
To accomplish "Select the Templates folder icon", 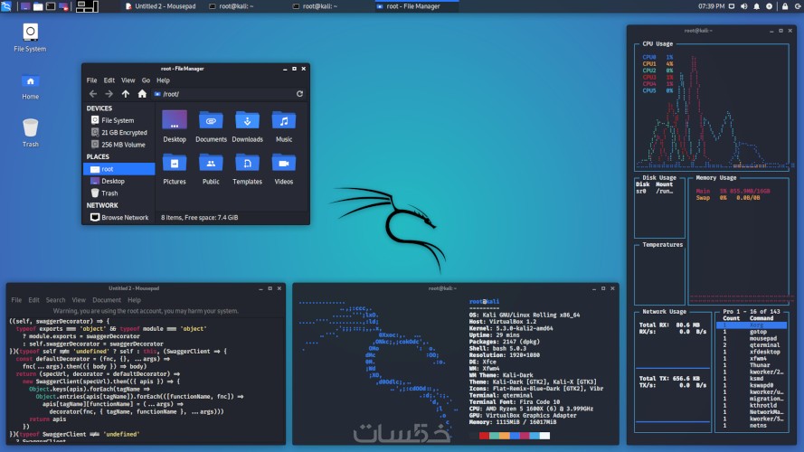I will tap(247, 169).
